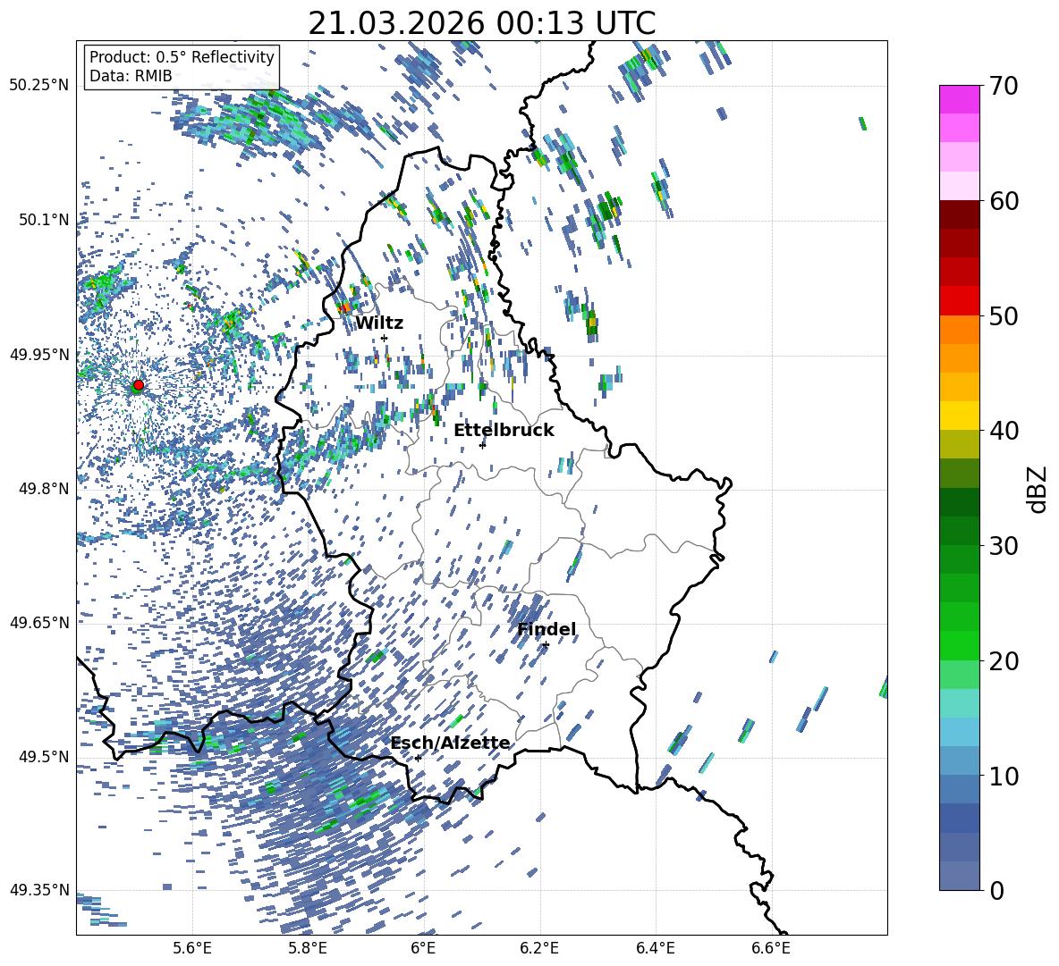Select the Findel city label

546,629
